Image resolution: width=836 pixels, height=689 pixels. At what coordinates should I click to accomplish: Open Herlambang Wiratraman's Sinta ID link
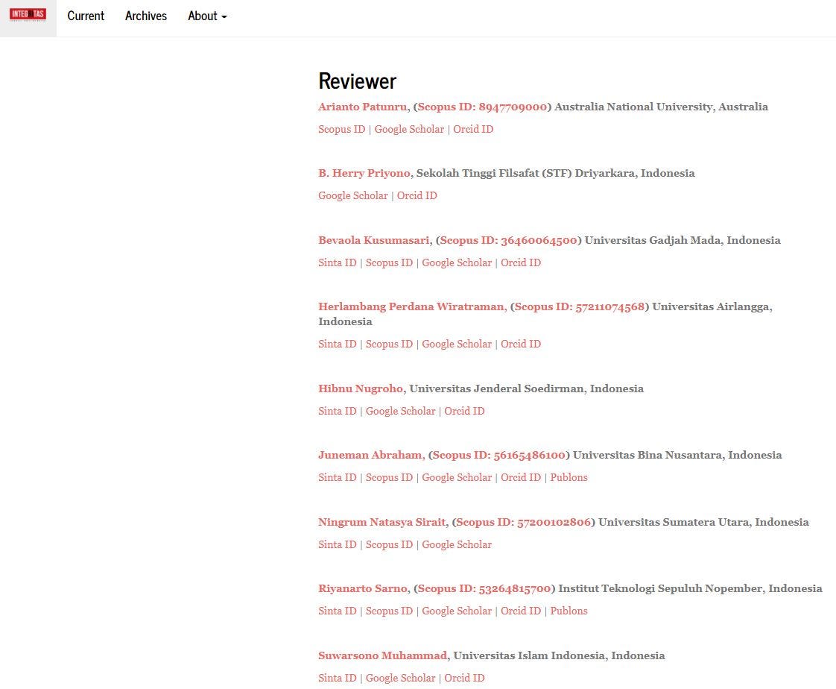click(x=338, y=344)
